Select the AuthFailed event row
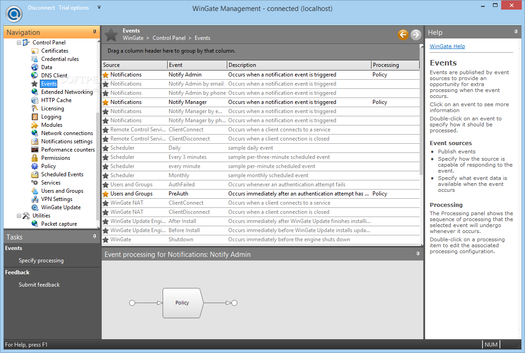The height and width of the screenshot is (353, 525). click(x=261, y=185)
